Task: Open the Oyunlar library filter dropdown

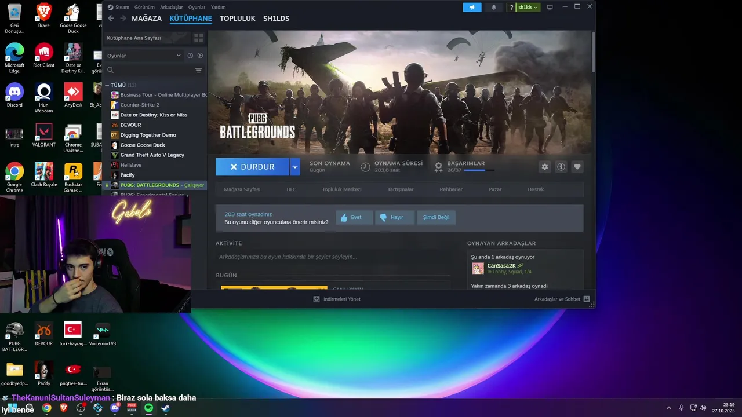Action: (x=144, y=56)
